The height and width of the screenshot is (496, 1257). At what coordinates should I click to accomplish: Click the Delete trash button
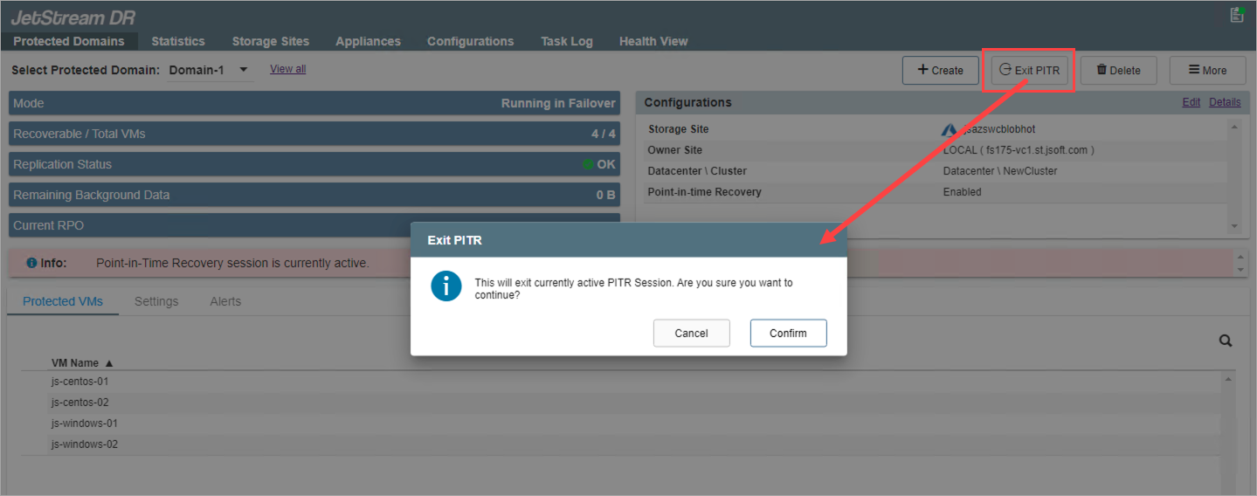click(x=1118, y=71)
